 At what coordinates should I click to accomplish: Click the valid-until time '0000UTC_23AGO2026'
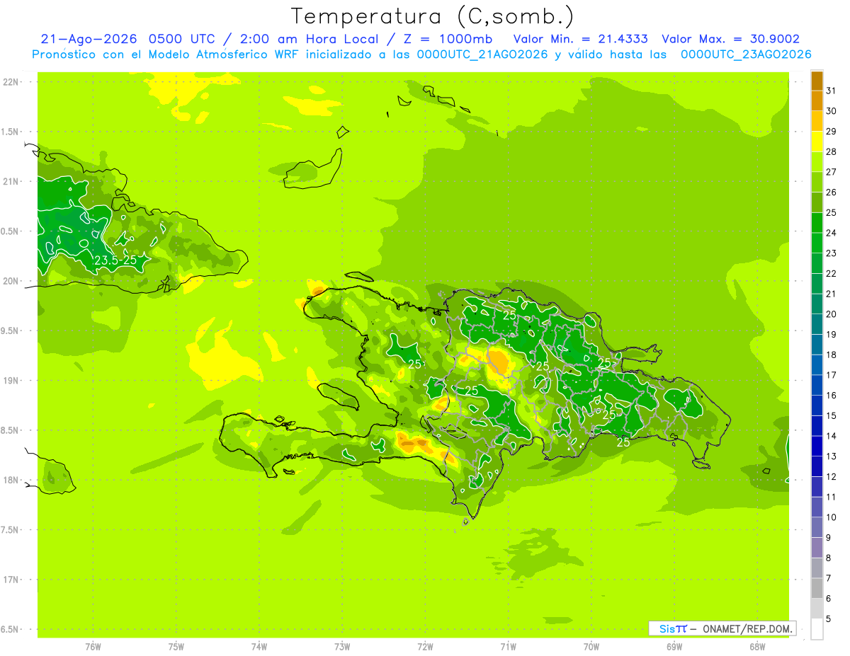746,54
